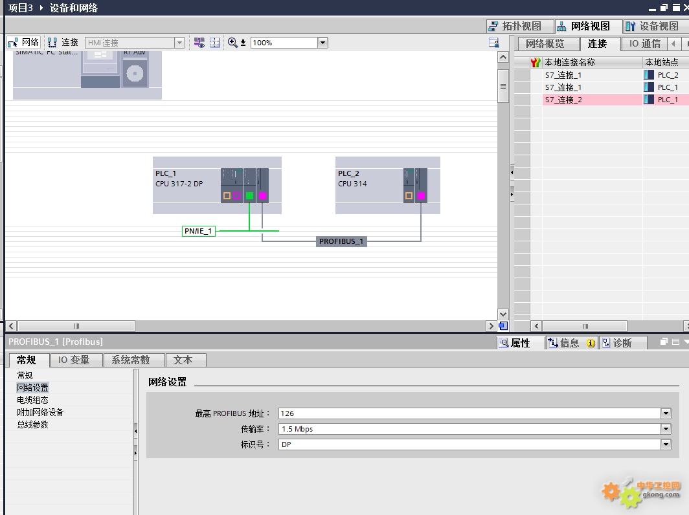
Task: Click the zoom magnifier icon
Action: (232, 43)
